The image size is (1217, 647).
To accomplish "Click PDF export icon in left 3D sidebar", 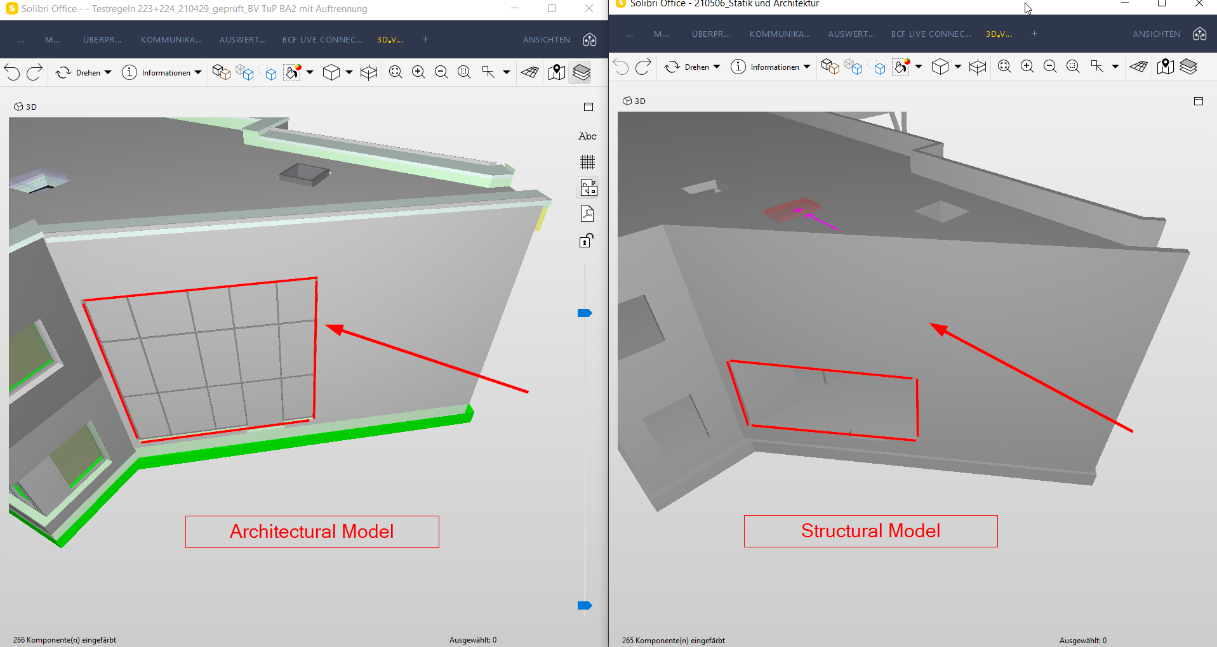I will (587, 214).
